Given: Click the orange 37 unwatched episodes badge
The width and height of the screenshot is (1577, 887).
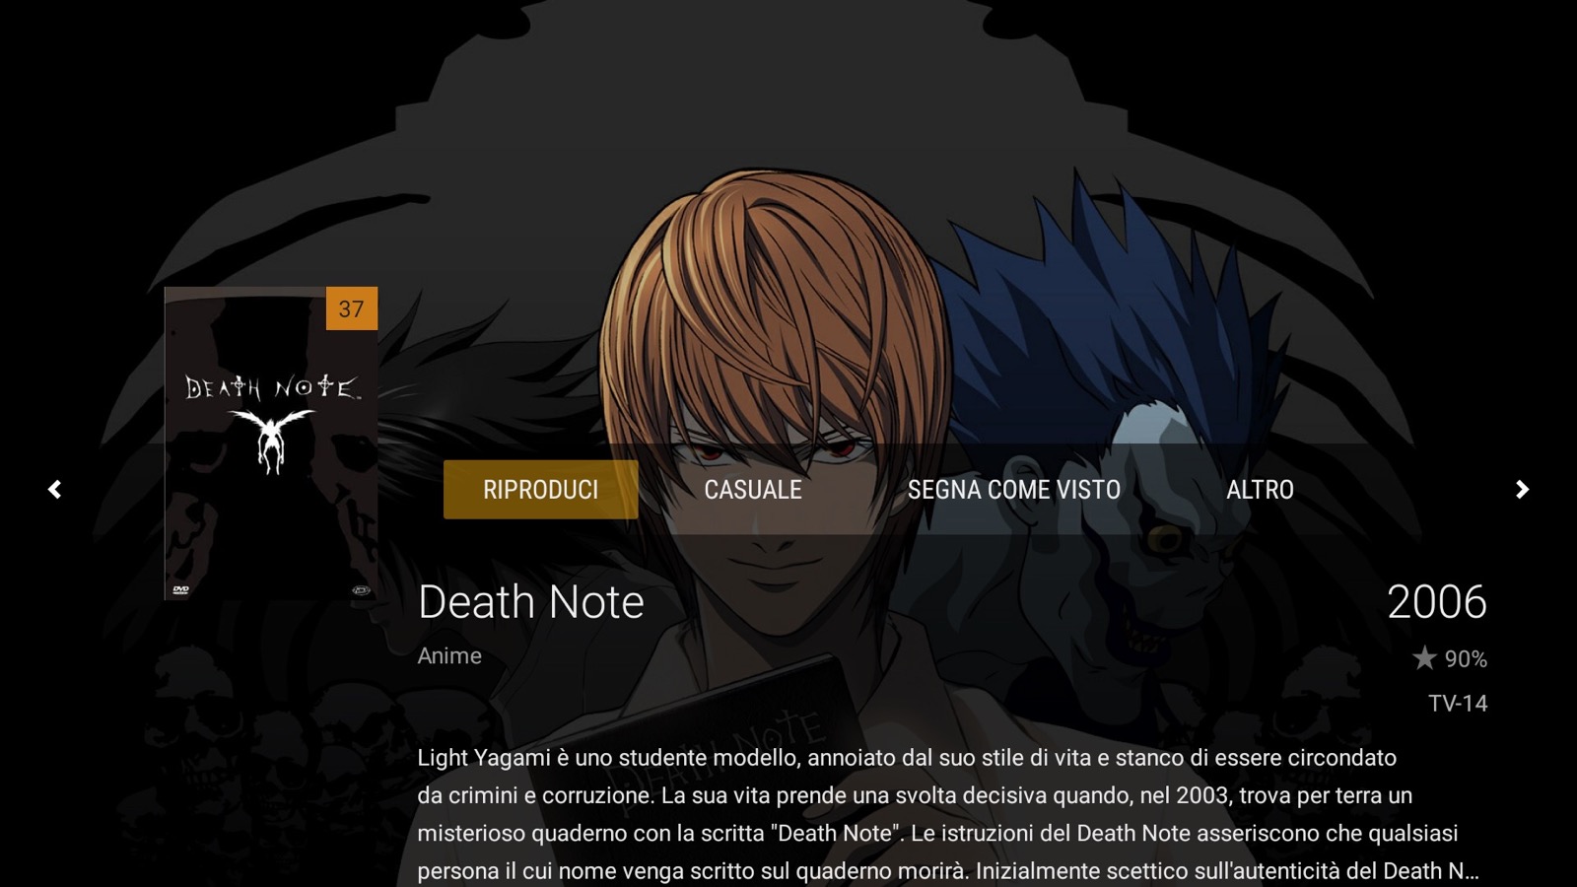Looking at the screenshot, I should (352, 308).
